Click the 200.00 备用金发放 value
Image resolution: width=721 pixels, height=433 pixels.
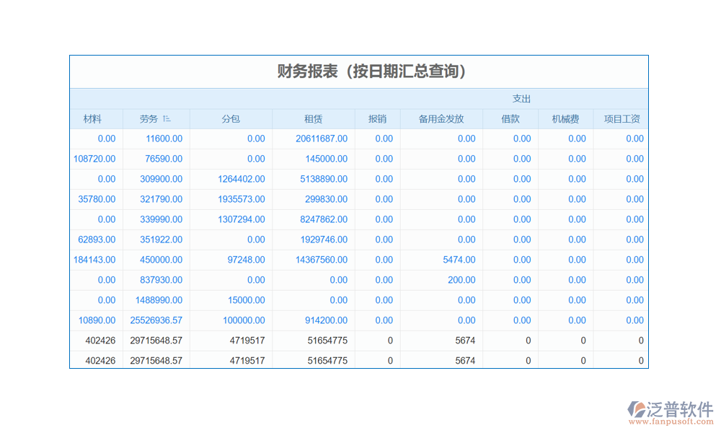tap(461, 280)
